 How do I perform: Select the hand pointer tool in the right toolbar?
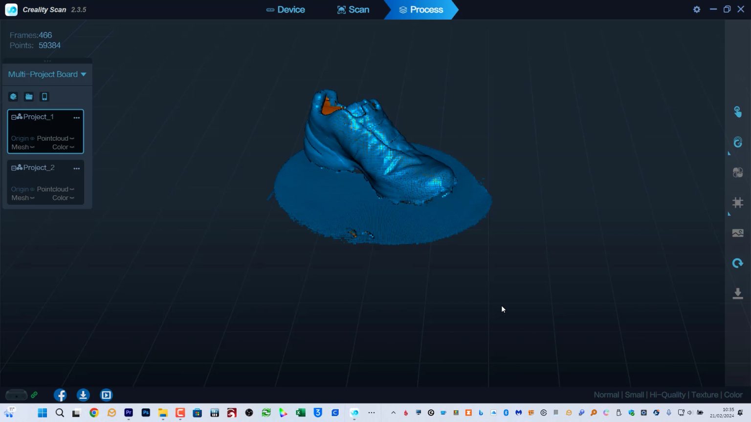pos(738,112)
